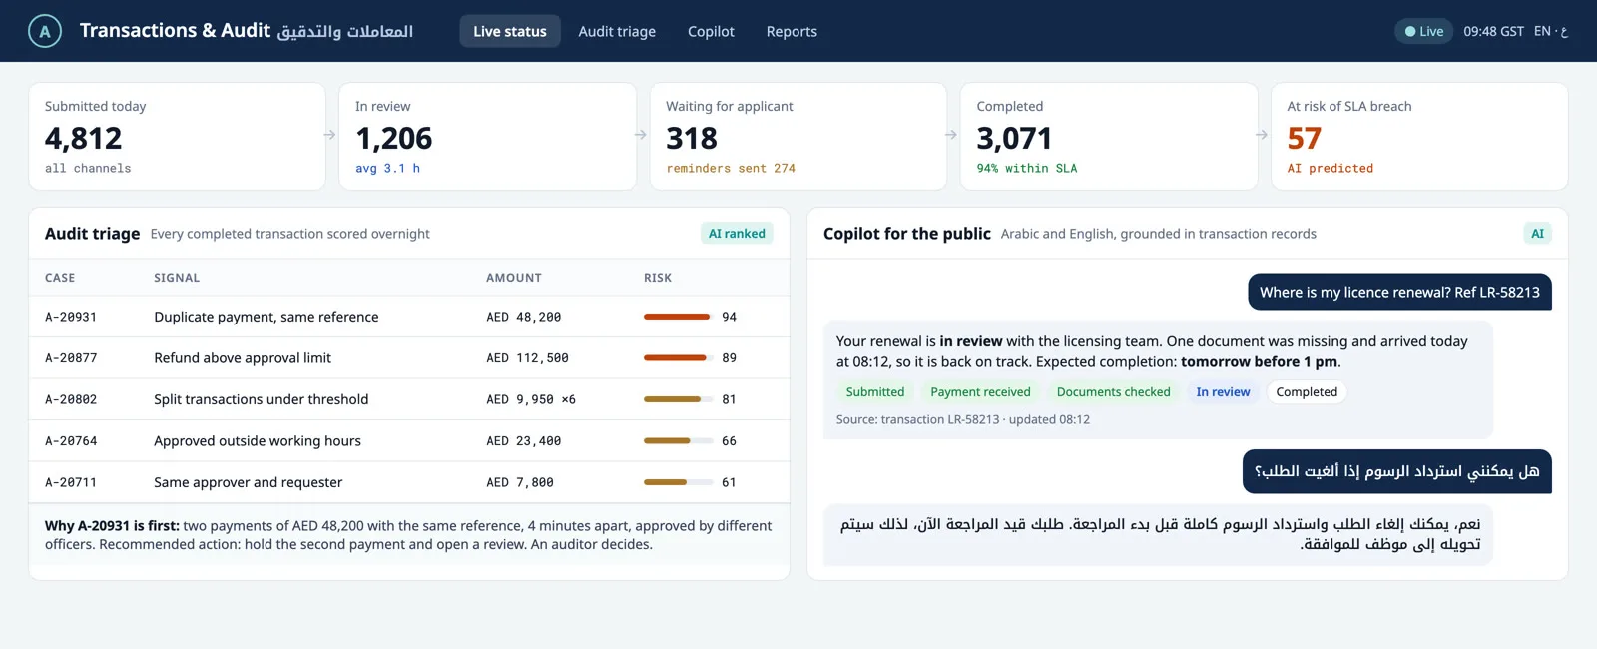
Task: Click the '94% within SLA' text
Action: click(x=1027, y=169)
